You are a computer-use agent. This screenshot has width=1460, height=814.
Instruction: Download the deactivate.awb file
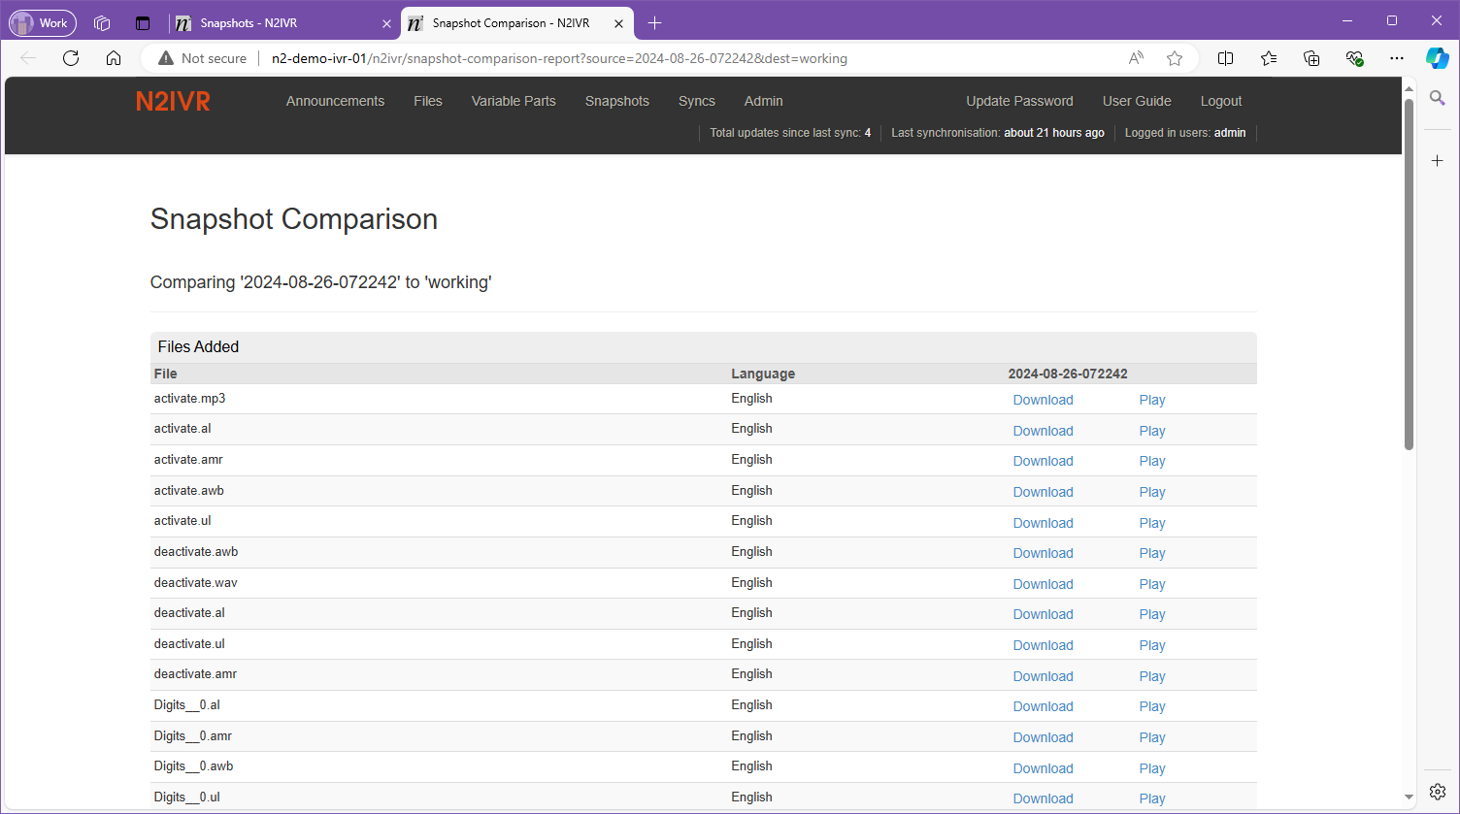1043,553
